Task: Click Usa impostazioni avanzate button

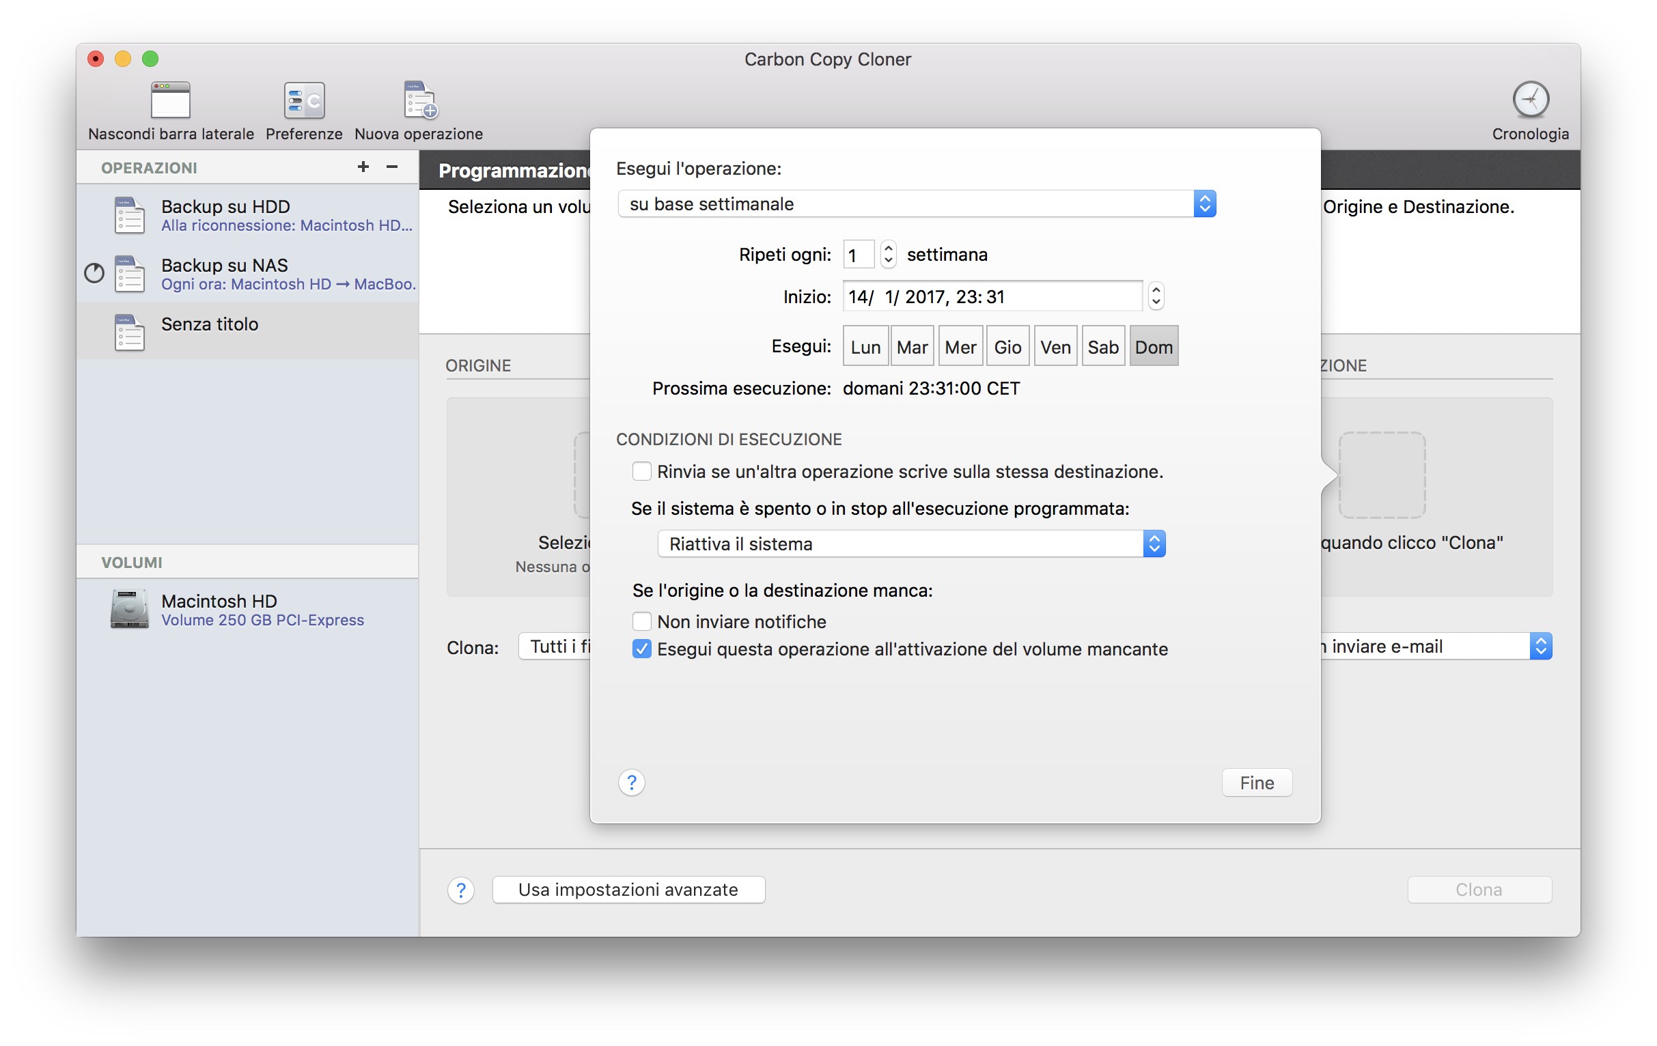Action: 628,889
